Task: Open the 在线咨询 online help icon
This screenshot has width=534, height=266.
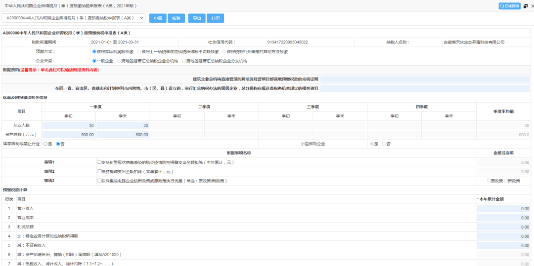Action: [x=509, y=6]
